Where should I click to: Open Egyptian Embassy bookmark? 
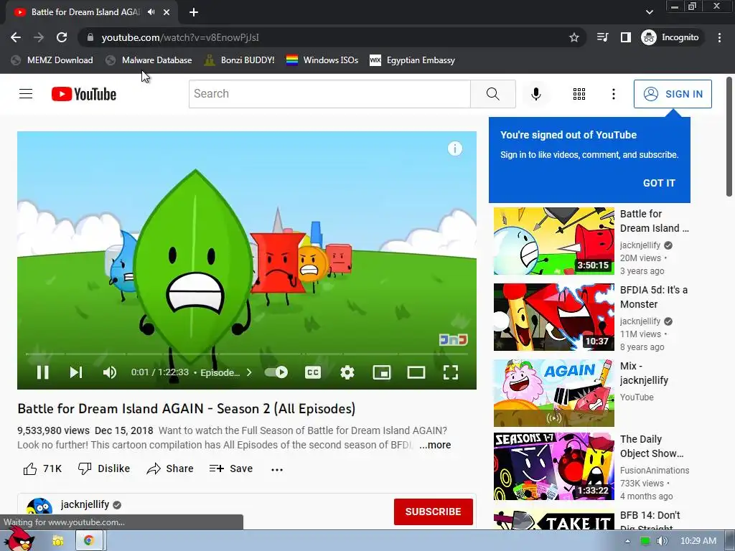(413, 60)
